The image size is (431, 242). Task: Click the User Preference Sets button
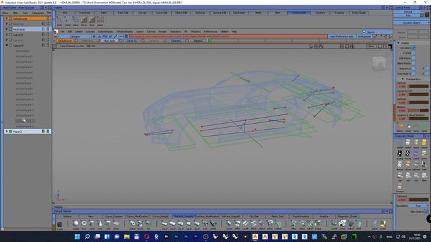click(341, 36)
